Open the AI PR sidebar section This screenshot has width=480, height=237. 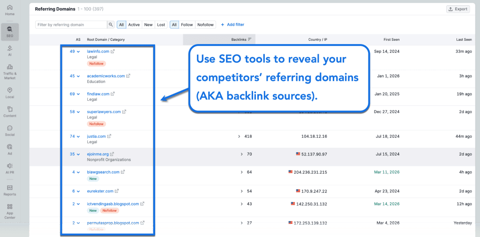click(10, 169)
